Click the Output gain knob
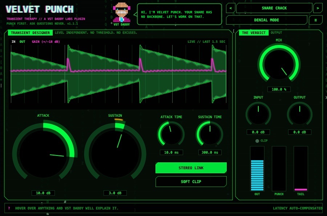 (x=300, y=114)
